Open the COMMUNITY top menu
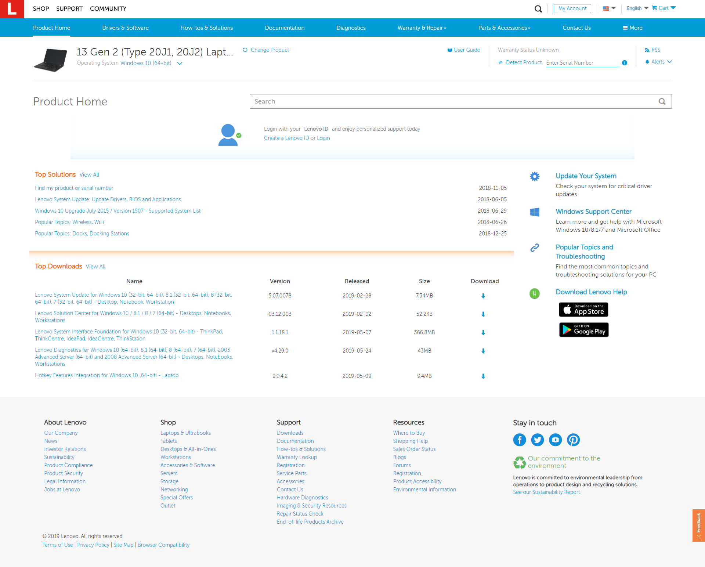This screenshot has width=705, height=567. click(x=108, y=8)
